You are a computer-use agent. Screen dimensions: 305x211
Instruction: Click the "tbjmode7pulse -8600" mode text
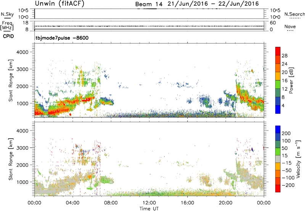point(62,38)
